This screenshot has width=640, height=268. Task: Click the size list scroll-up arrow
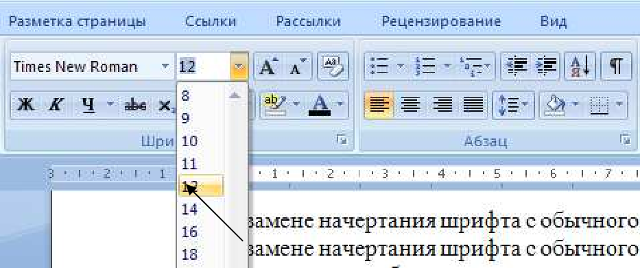tap(235, 95)
